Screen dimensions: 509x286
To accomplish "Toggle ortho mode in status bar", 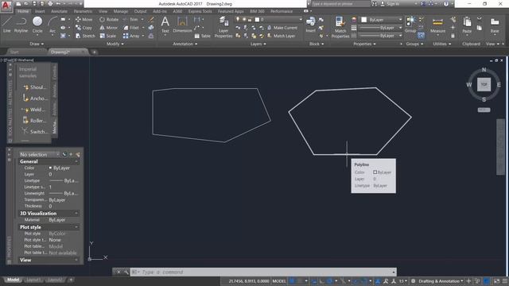I will (321, 281).
